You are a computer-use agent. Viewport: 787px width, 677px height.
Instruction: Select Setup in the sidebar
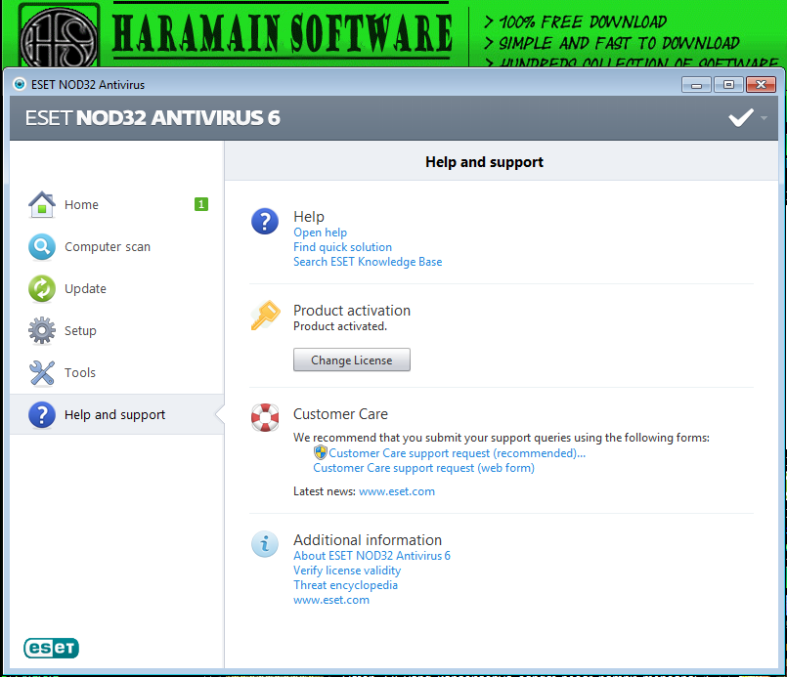116,330
